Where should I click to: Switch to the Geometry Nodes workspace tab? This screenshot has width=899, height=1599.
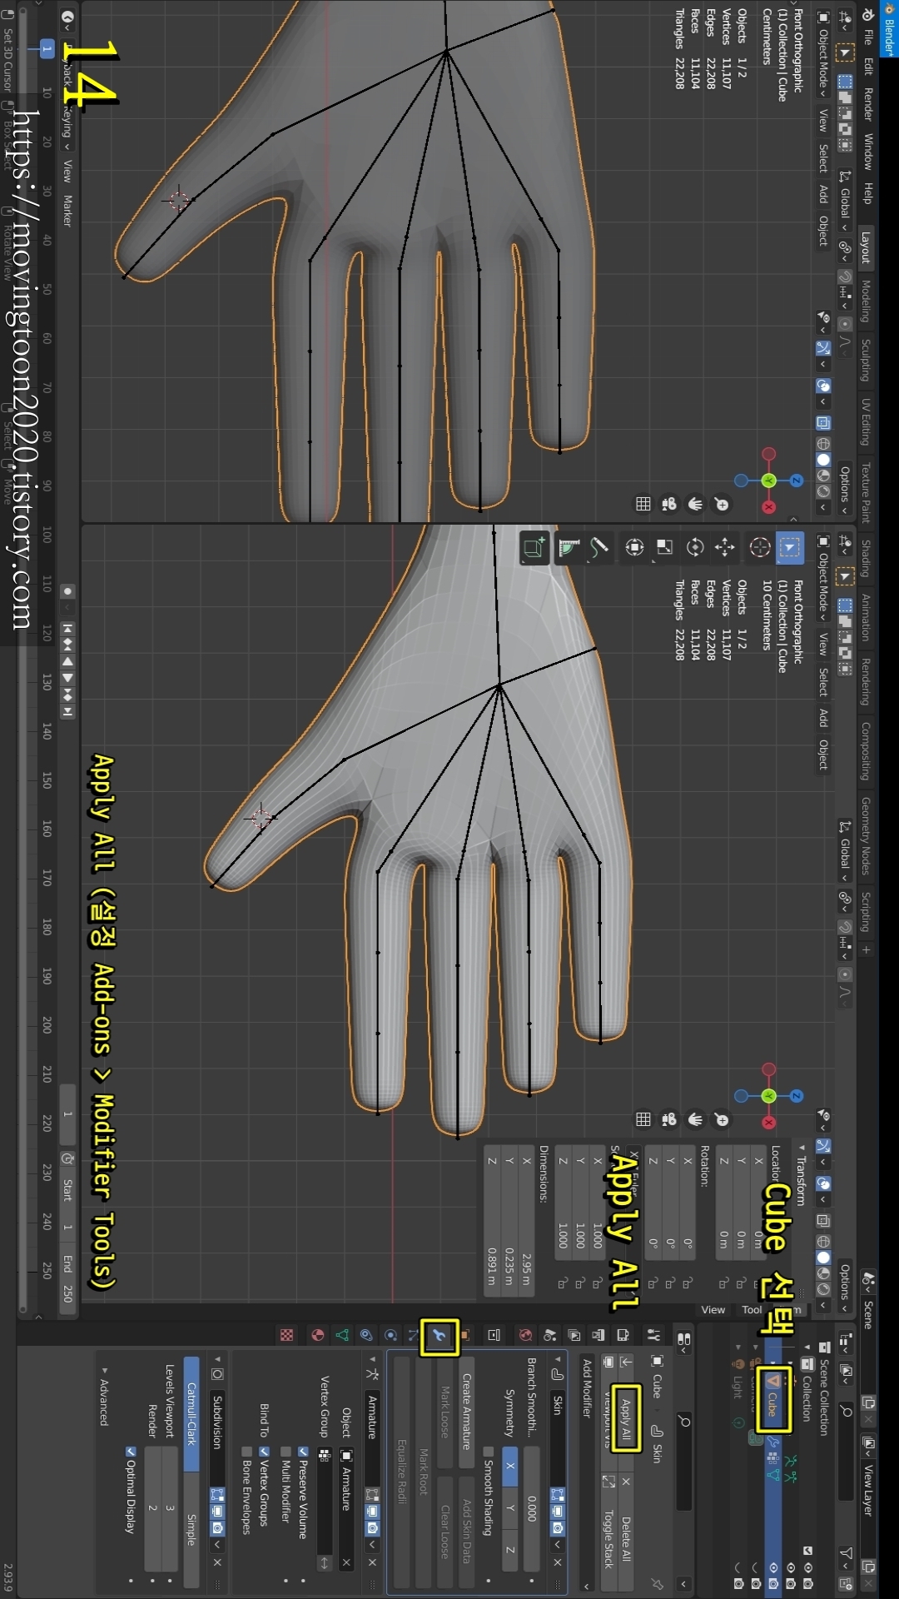(x=866, y=835)
